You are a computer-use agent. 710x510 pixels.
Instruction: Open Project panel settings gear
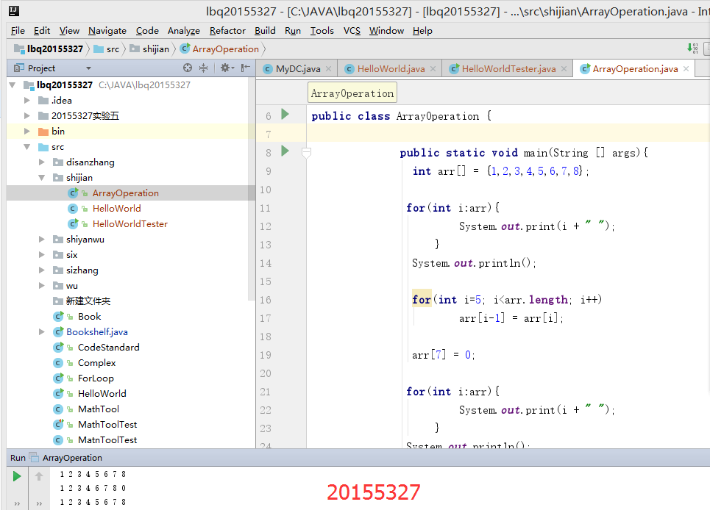pos(227,68)
